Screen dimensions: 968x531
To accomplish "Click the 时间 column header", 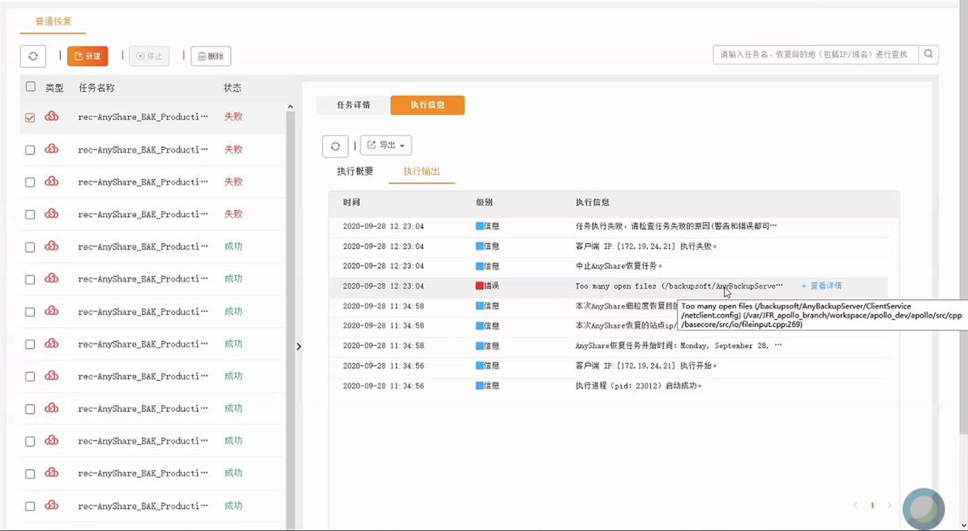I will pyautogui.click(x=352, y=203).
